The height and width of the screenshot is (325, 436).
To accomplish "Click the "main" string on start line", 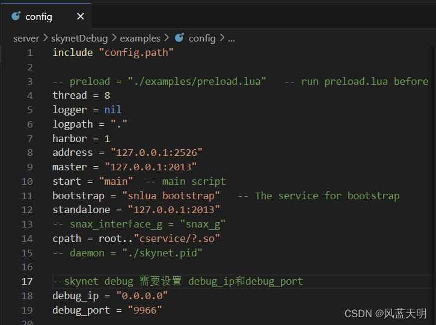I will coord(115,181).
